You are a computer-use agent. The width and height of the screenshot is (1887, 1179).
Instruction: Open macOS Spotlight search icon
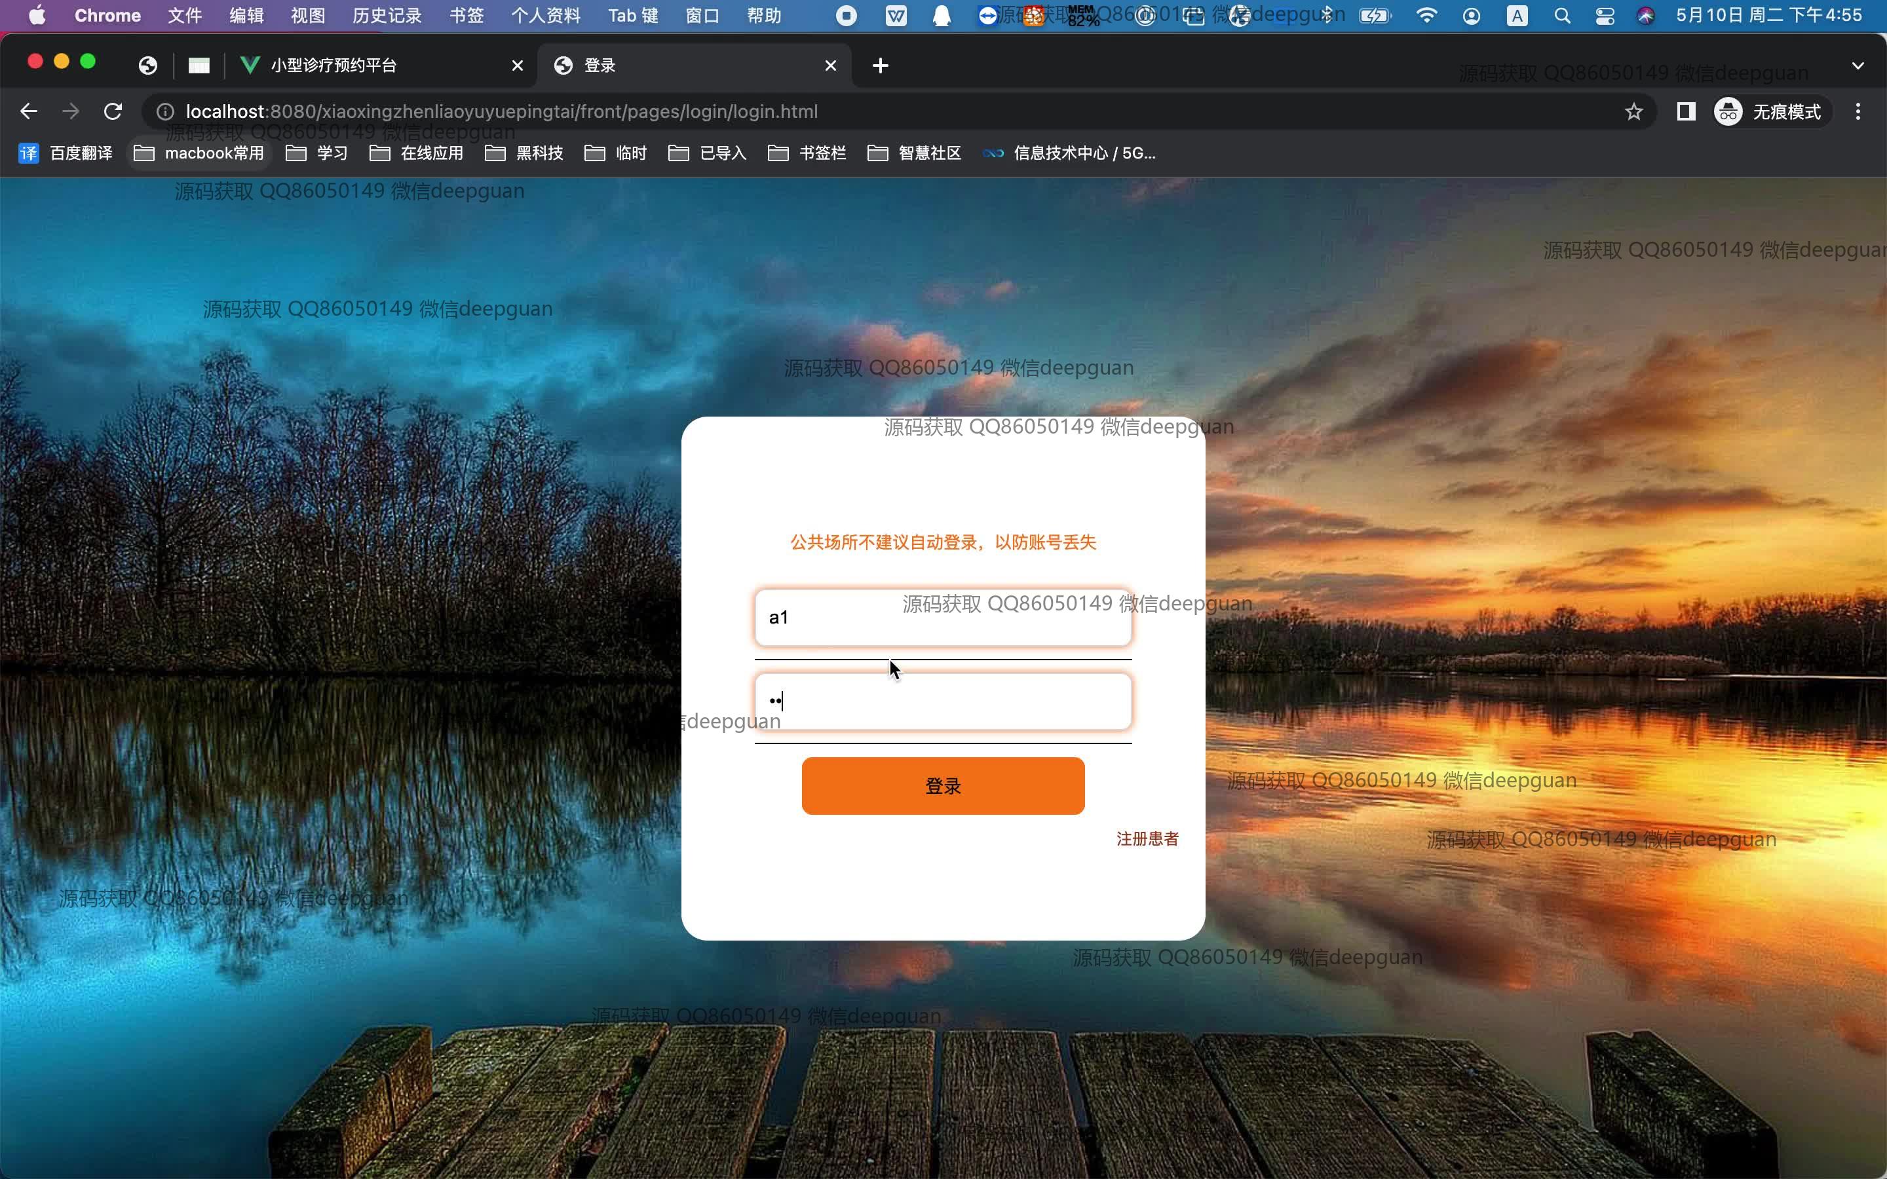pos(1562,16)
